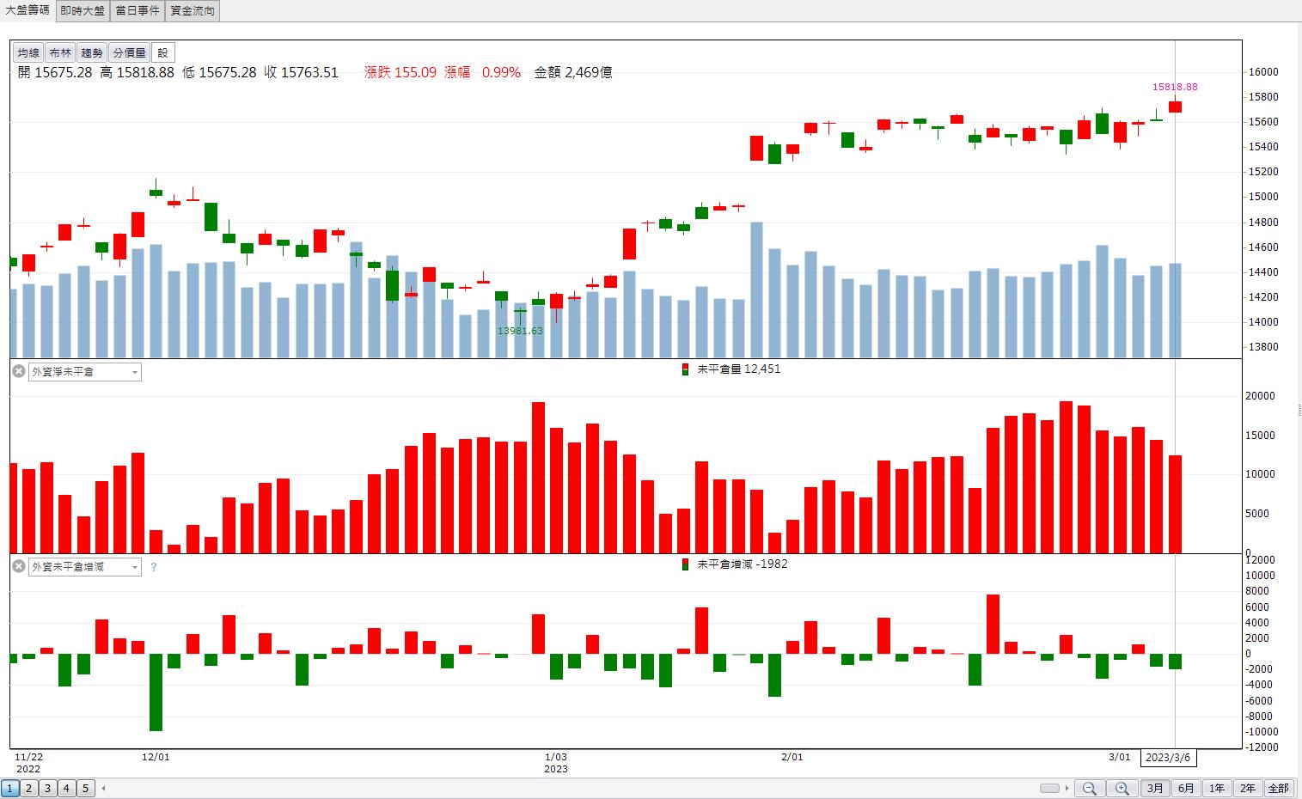Viewport: 1302px width, 799px height.
Task: Click the 開 15675.28 opening value
Action: [55, 72]
